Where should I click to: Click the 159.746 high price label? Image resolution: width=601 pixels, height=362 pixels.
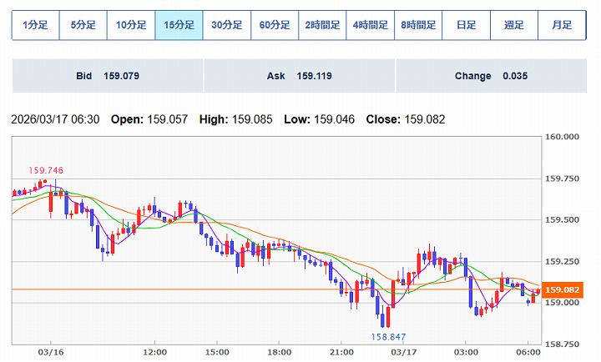[46, 171]
